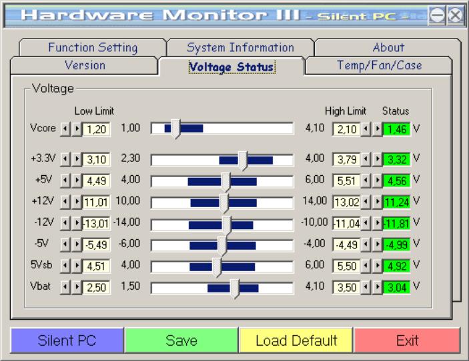The height and width of the screenshot is (361, 469).
Task: Open the Function Setting tab
Action: pos(93,47)
